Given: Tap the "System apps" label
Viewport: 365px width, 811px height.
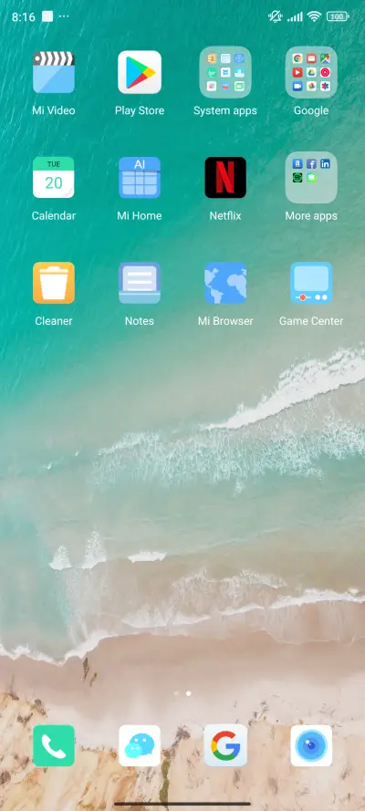Looking at the screenshot, I should pos(225,110).
